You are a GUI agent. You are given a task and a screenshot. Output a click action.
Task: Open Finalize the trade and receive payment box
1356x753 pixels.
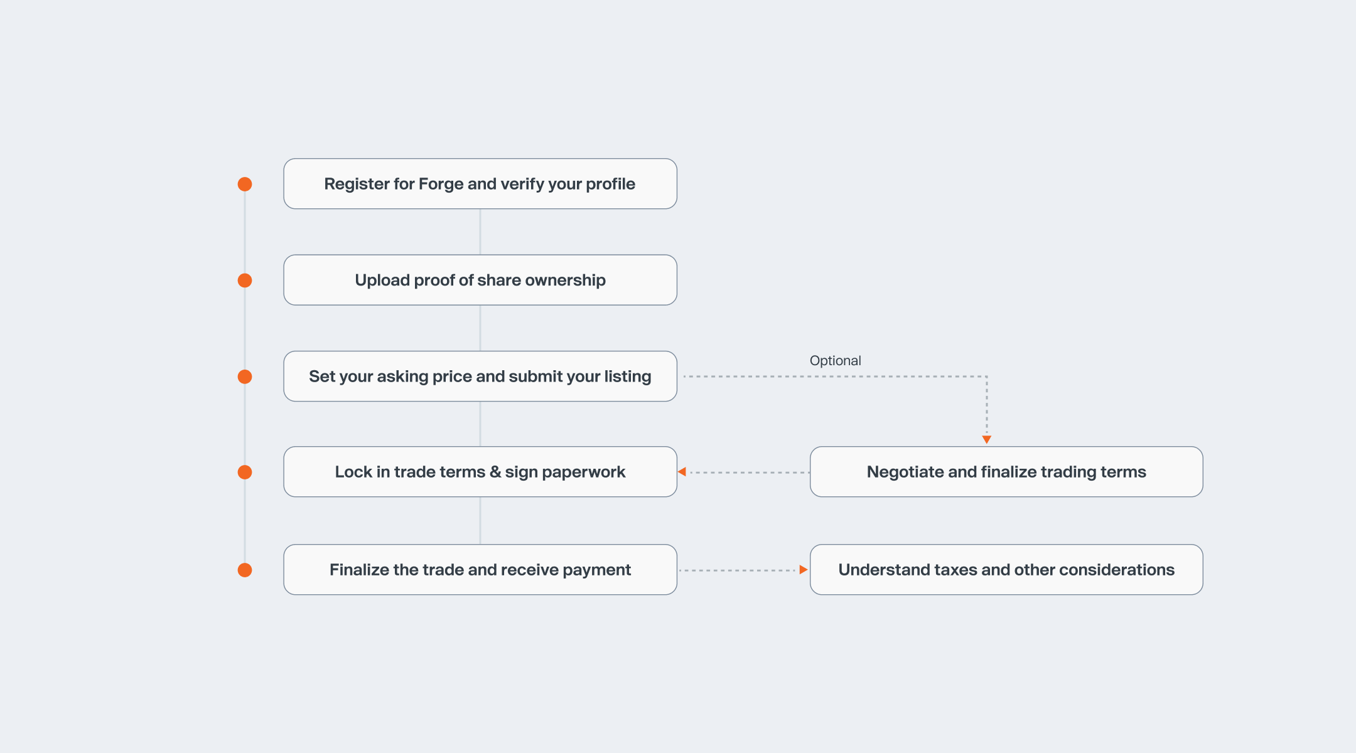tap(480, 570)
